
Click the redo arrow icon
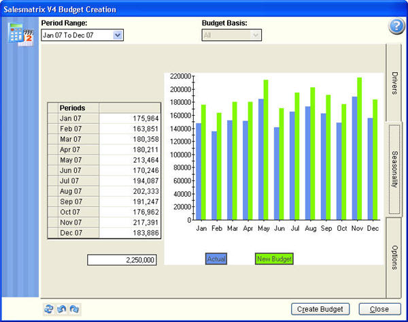(74, 308)
